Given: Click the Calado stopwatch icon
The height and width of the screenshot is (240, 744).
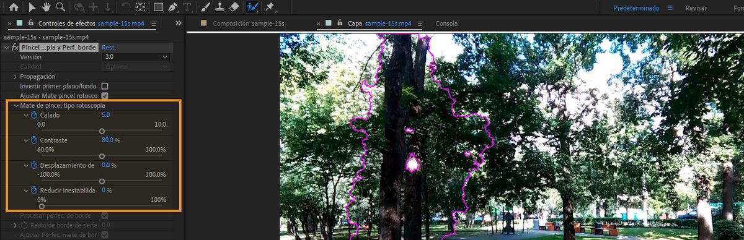Looking at the screenshot, I should pyautogui.click(x=34, y=116).
